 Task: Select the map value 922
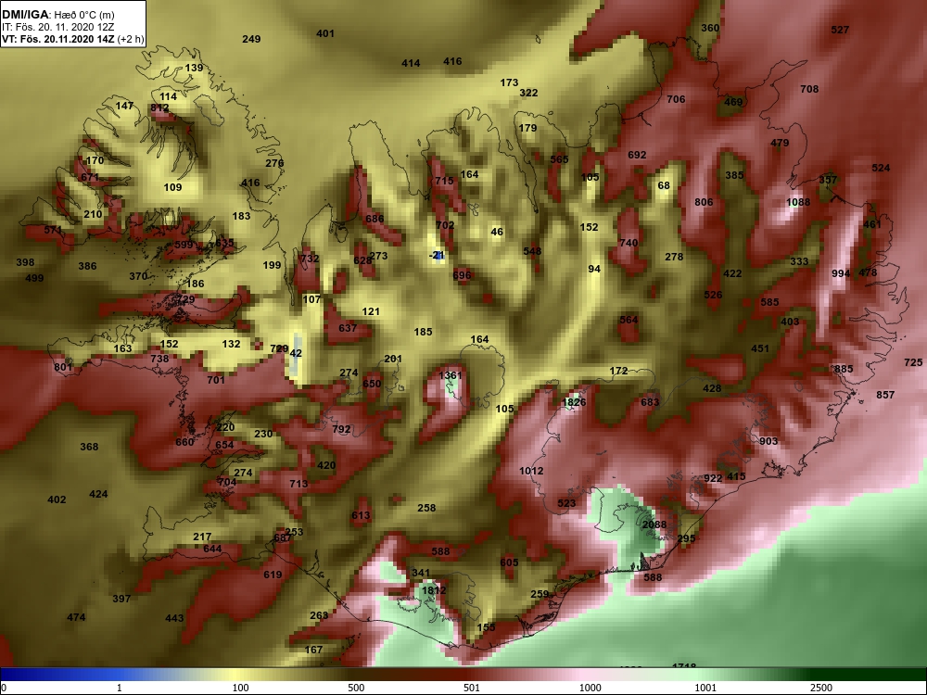point(713,478)
